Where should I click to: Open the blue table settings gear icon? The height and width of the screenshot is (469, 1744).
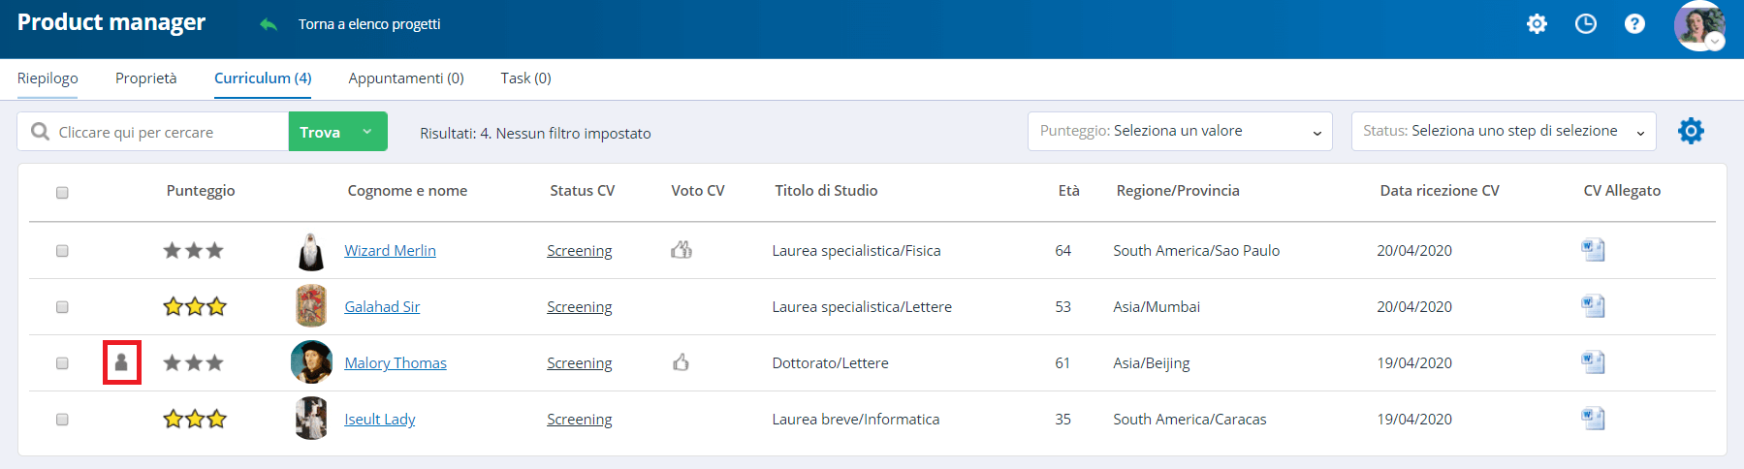(x=1691, y=131)
